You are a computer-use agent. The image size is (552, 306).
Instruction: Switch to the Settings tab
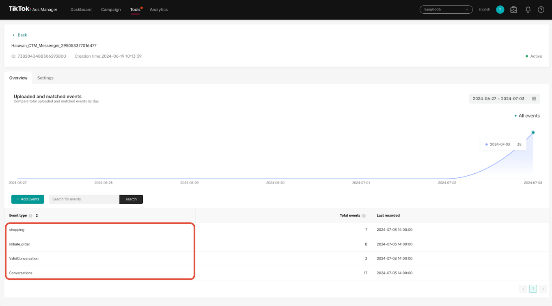click(45, 78)
